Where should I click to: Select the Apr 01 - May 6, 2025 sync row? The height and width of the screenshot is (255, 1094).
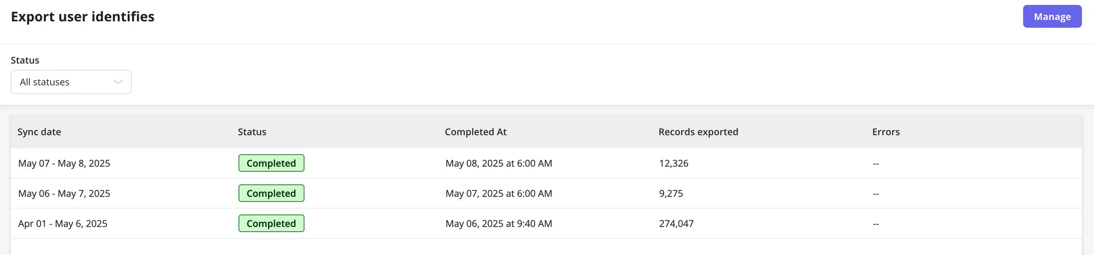click(x=546, y=224)
